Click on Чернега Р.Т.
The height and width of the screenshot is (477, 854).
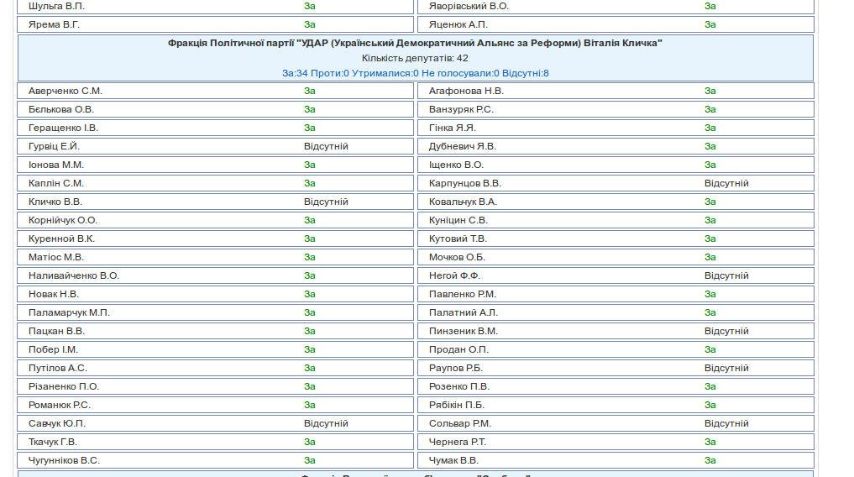pyautogui.click(x=457, y=443)
